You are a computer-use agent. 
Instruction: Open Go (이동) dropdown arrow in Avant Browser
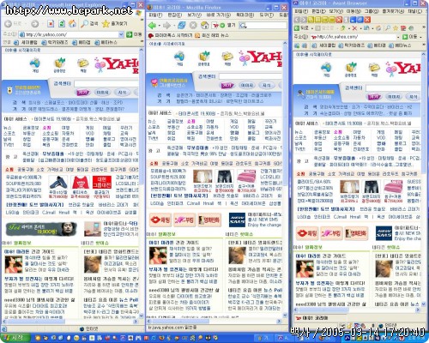tap(420, 37)
